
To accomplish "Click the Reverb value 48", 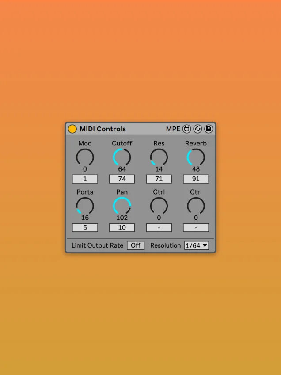I will (196, 169).
